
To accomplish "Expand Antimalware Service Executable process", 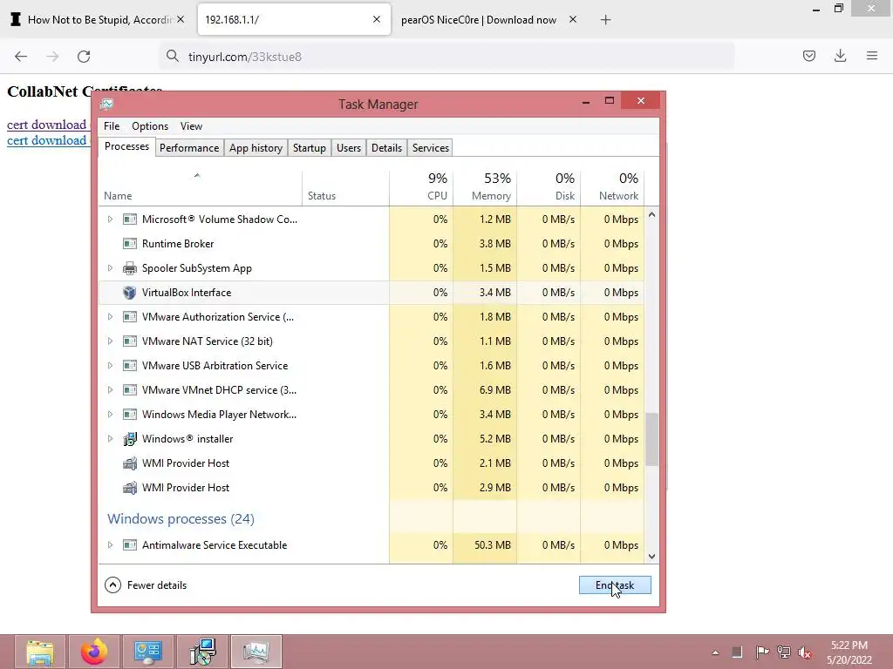I will pos(110,545).
